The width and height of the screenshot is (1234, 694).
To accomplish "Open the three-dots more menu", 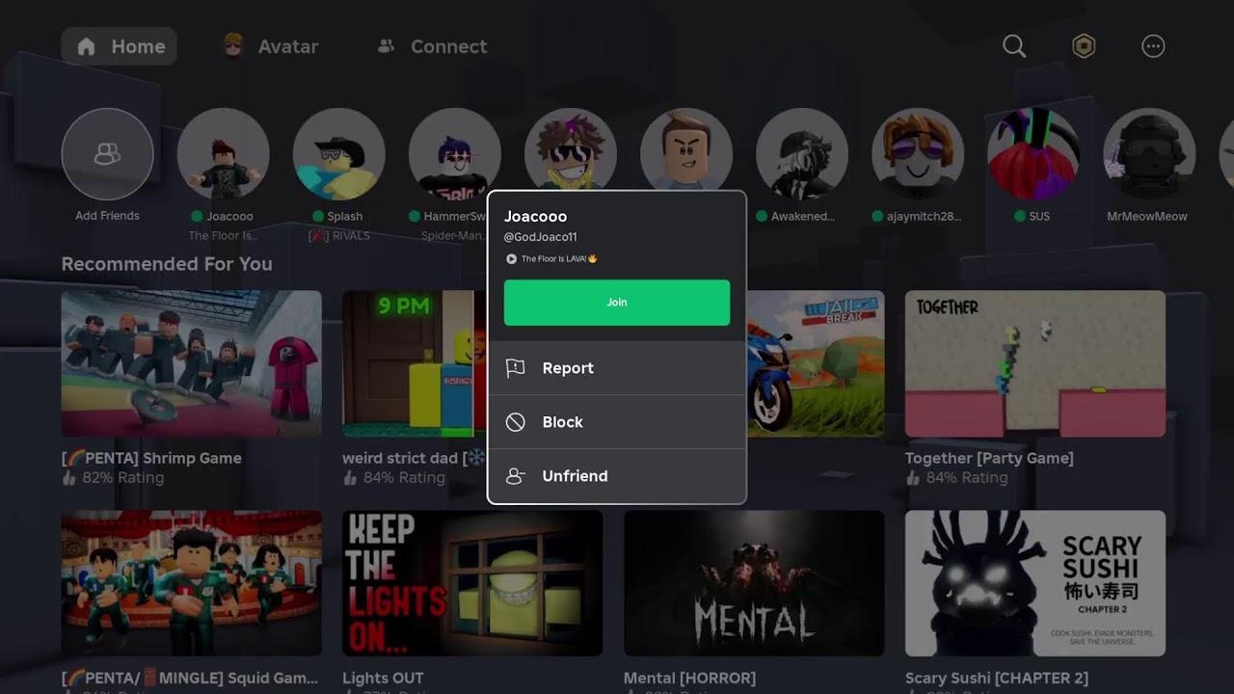I will pos(1153,46).
